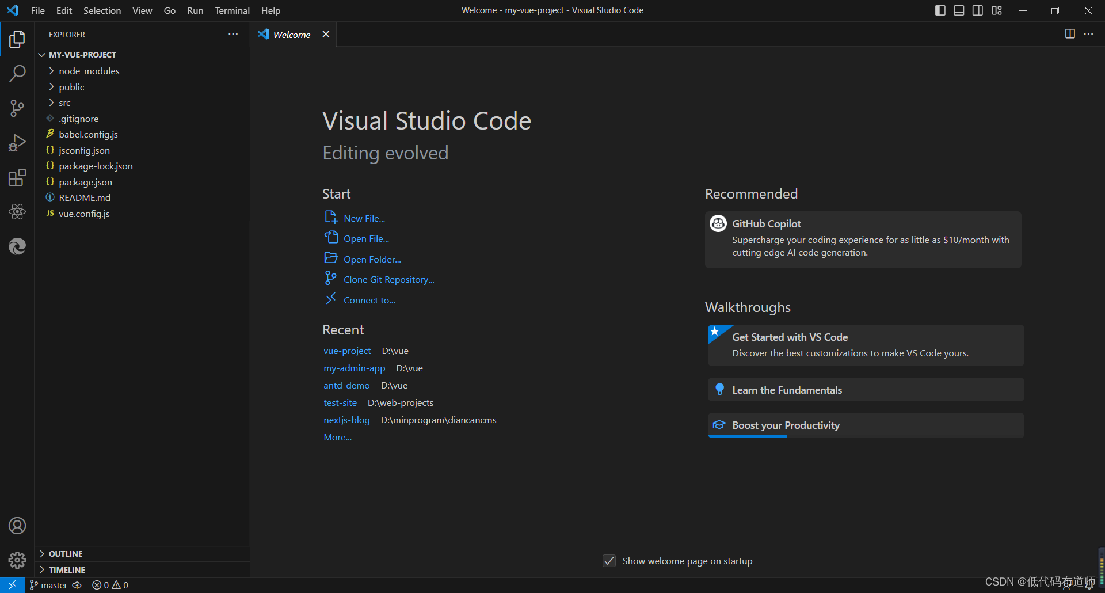Click the GitHub Copilot icon
Image resolution: width=1105 pixels, height=593 pixels.
coord(718,223)
